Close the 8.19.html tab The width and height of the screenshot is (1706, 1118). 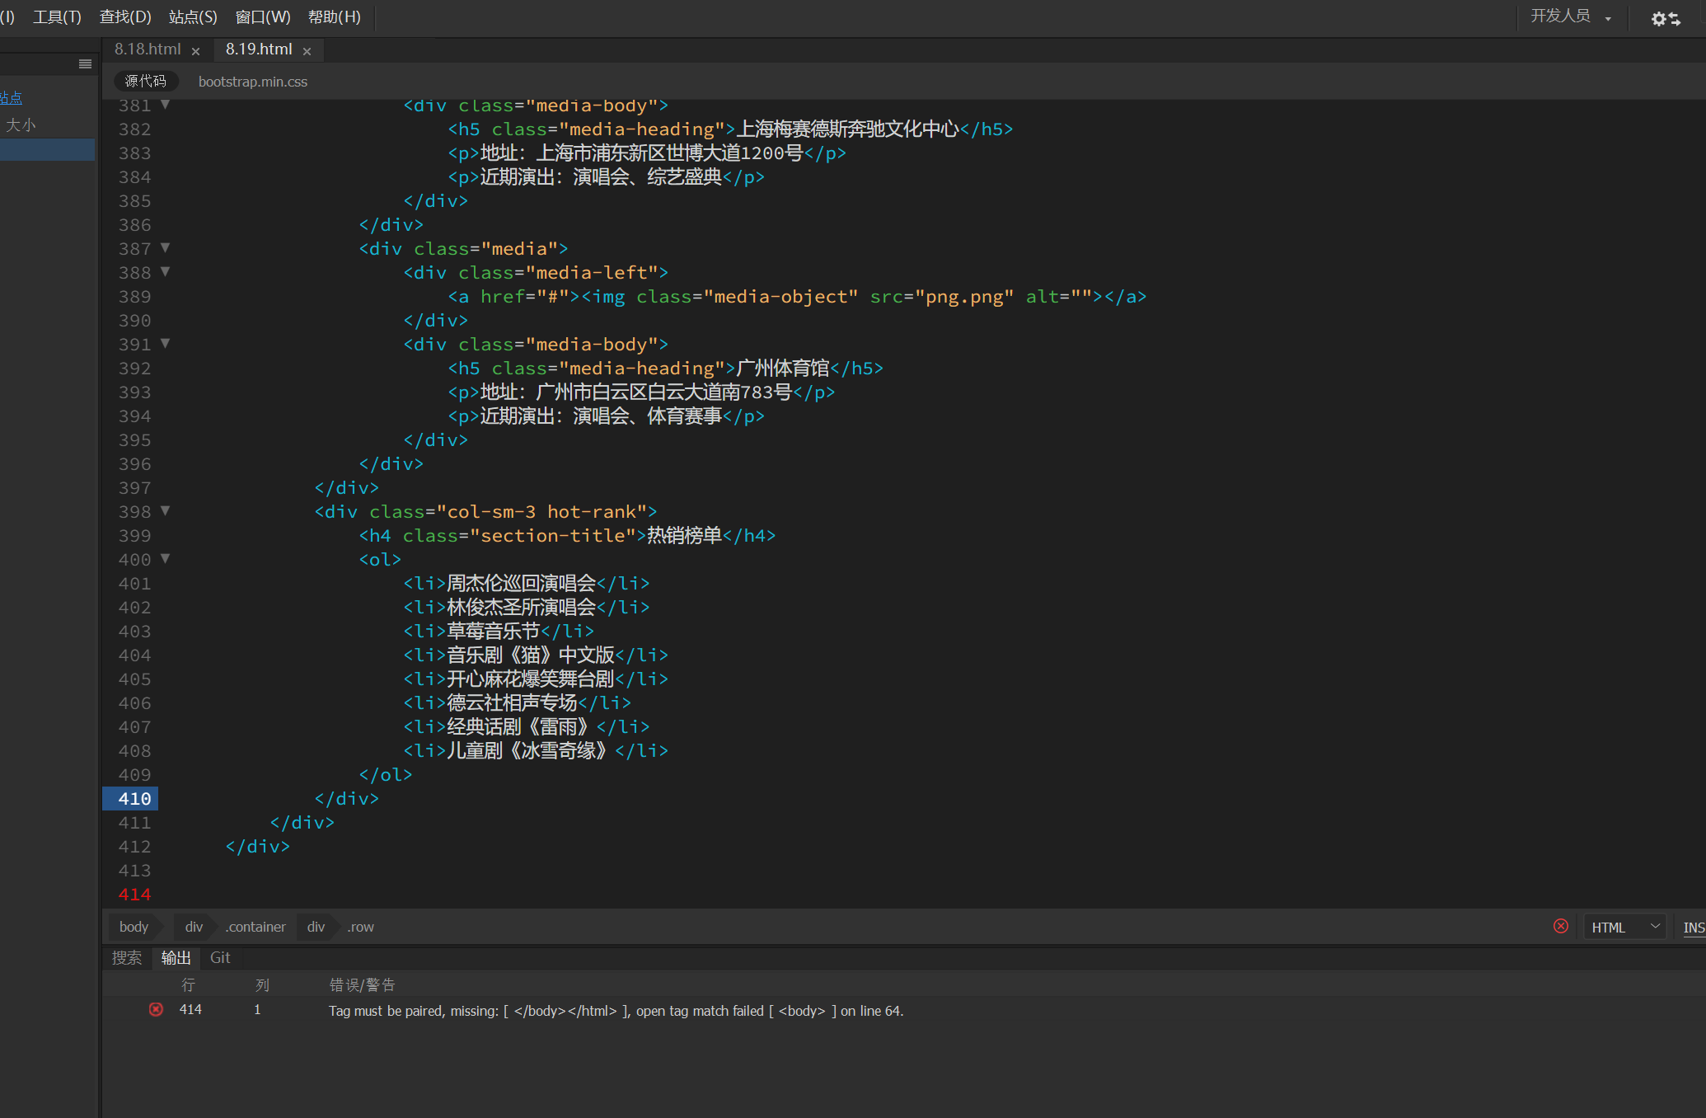pos(307,51)
